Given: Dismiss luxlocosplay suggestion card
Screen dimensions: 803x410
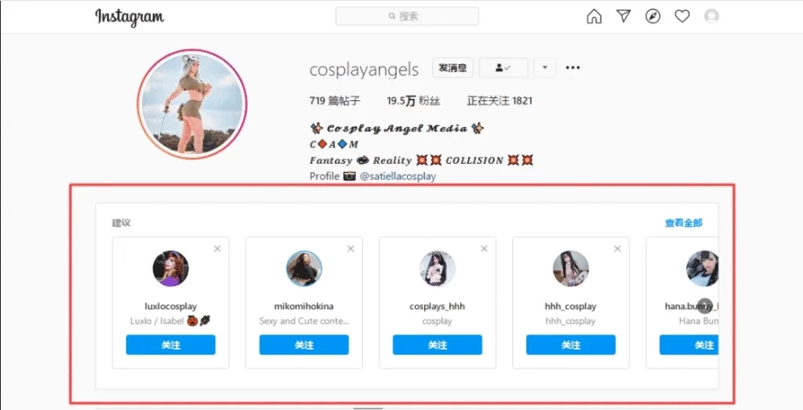Looking at the screenshot, I should [x=217, y=249].
